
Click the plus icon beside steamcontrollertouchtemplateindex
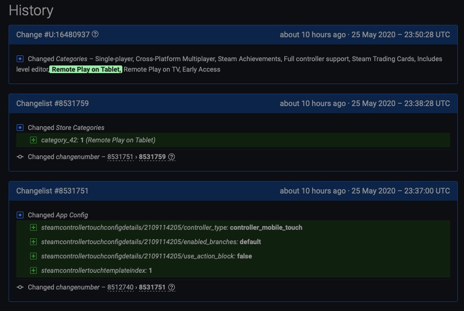pos(33,270)
